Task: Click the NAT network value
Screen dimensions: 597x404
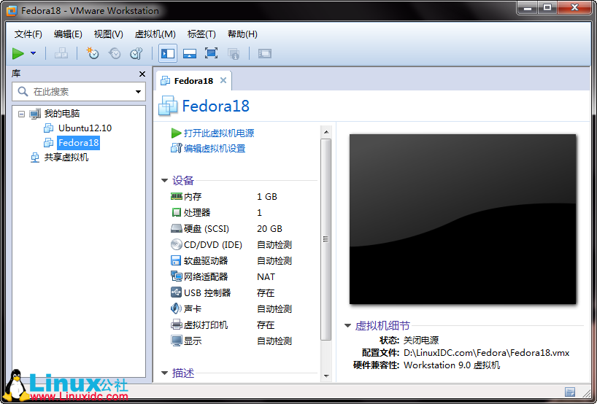Action: coord(266,277)
